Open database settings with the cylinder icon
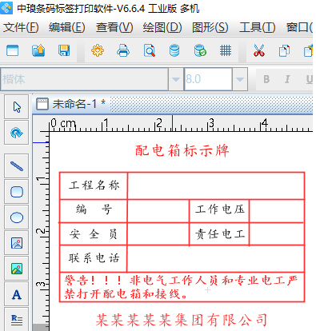 pos(174,50)
